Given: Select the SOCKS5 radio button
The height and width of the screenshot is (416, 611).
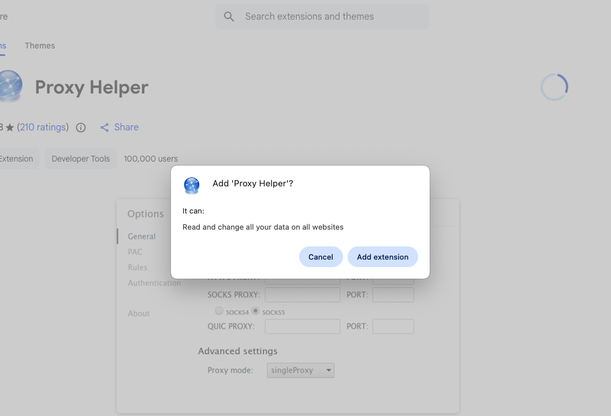Looking at the screenshot, I should point(255,311).
